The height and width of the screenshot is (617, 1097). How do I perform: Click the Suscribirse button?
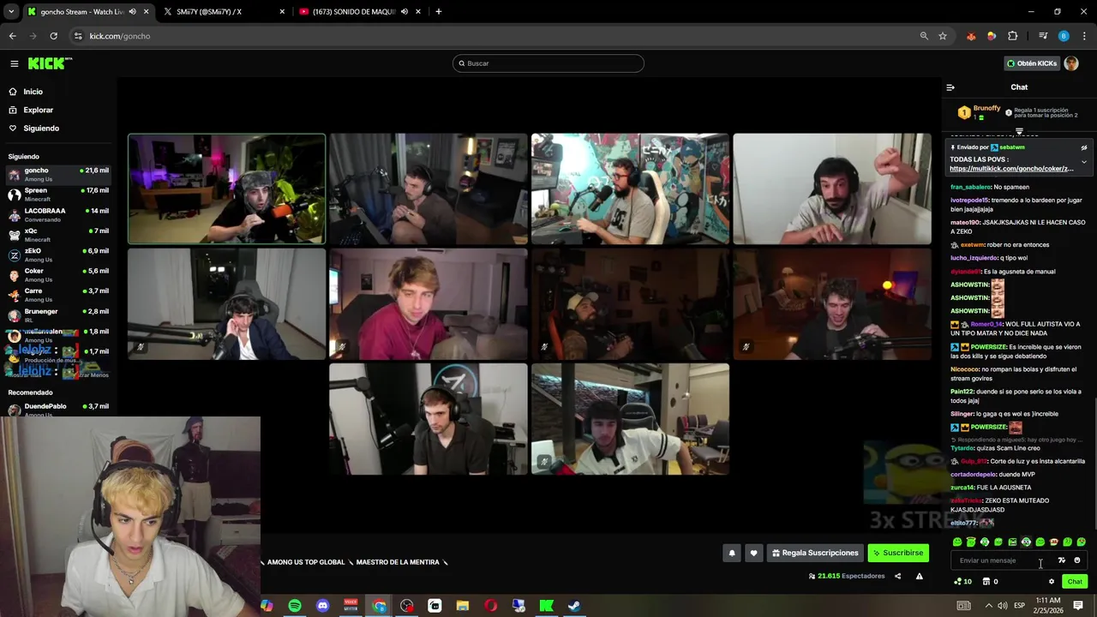click(x=898, y=553)
